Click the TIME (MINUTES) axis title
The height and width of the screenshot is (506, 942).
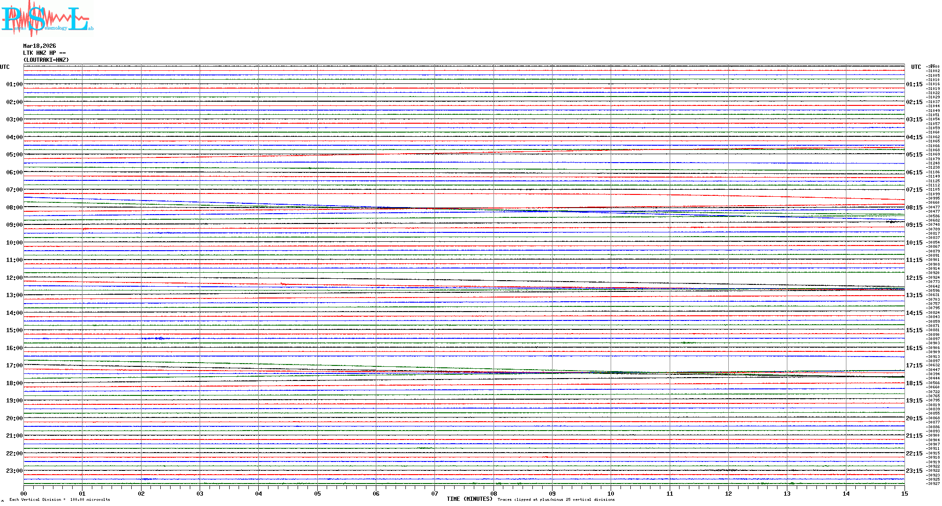point(469,499)
